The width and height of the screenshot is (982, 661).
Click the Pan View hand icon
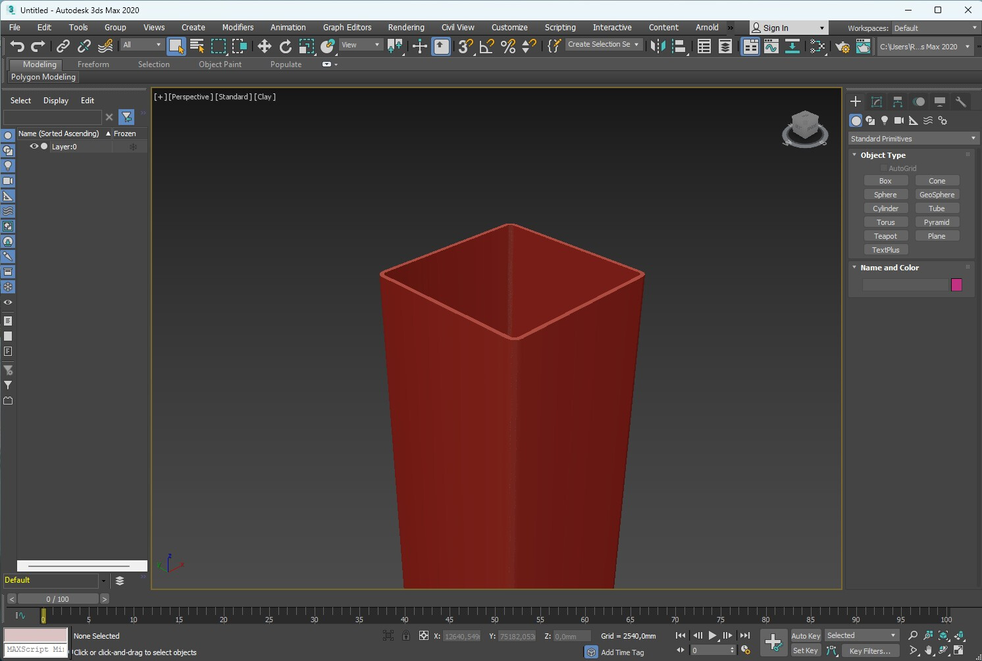[928, 650]
